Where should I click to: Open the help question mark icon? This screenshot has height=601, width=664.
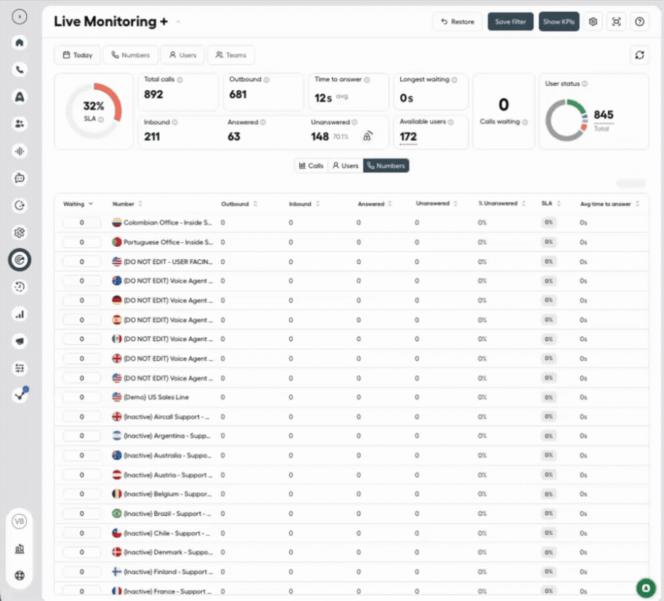click(x=639, y=22)
